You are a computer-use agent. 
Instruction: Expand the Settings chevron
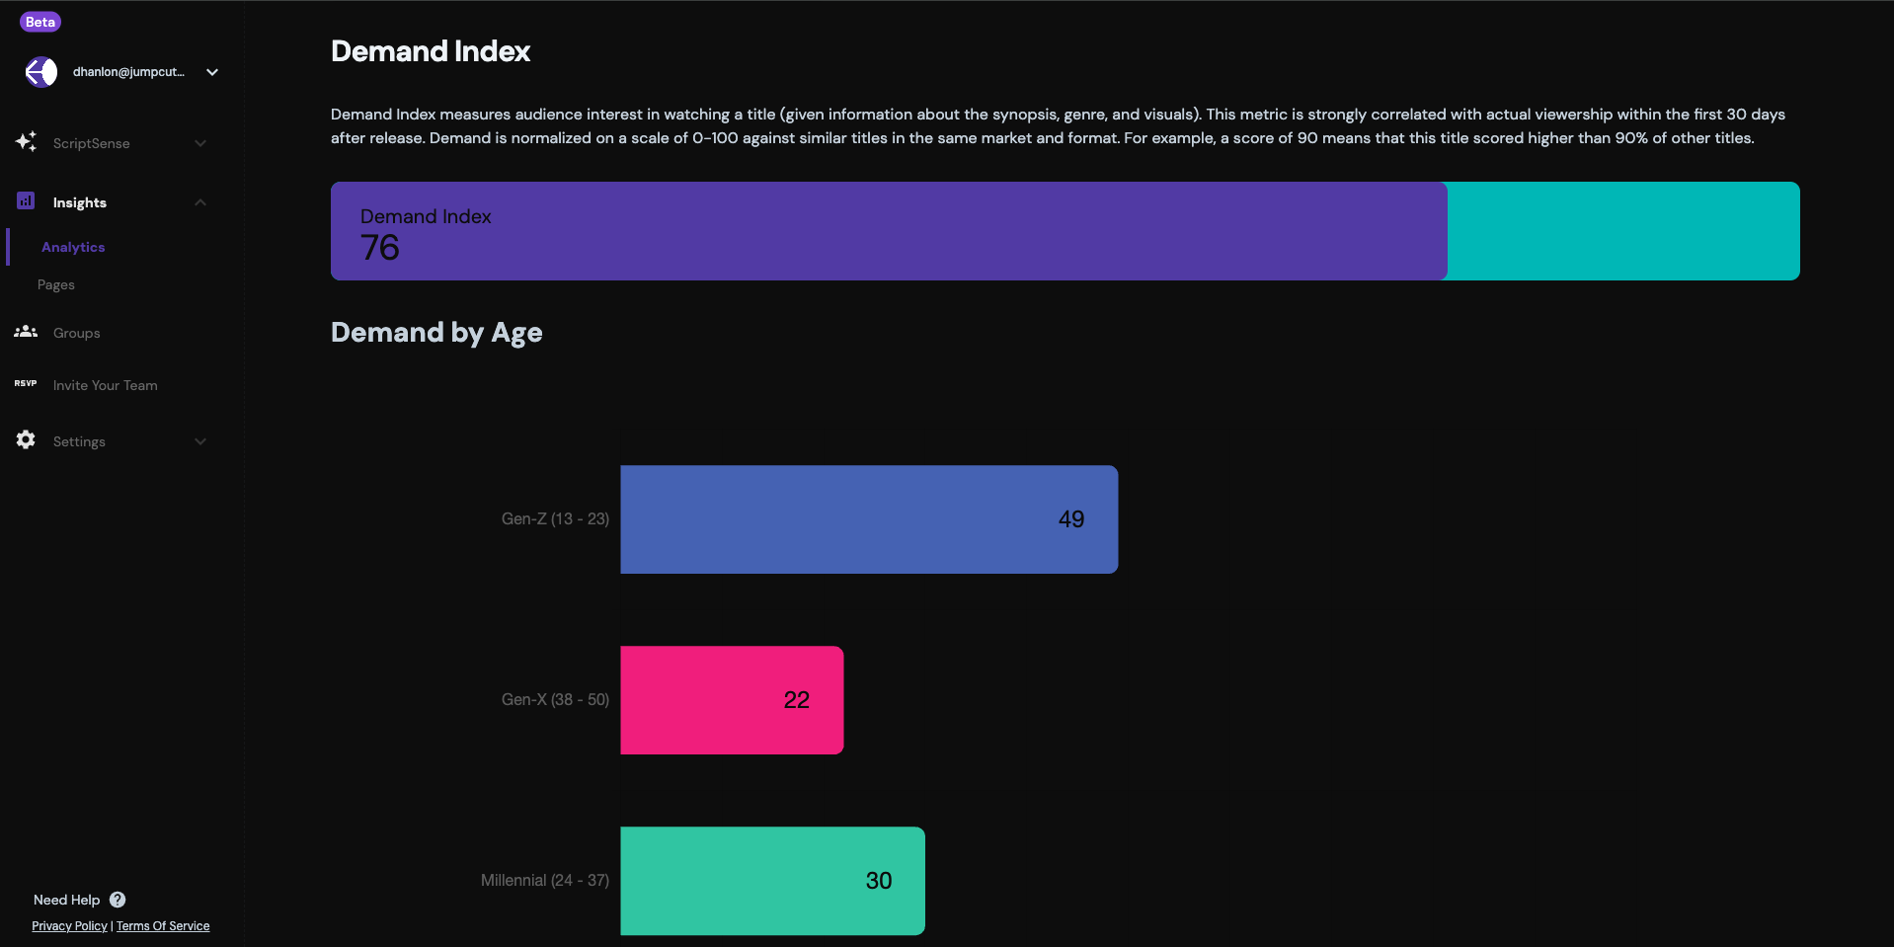coord(200,441)
